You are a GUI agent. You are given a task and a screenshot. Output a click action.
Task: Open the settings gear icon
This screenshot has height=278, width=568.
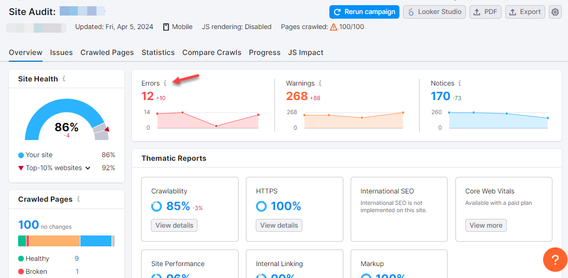coord(555,12)
